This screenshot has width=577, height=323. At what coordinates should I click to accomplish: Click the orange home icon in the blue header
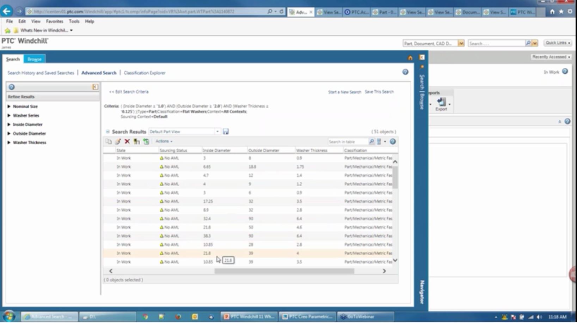coord(410,58)
